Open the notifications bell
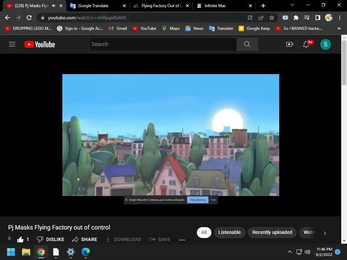347x260 pixels. pyautogui.click(x=306, y=44)
